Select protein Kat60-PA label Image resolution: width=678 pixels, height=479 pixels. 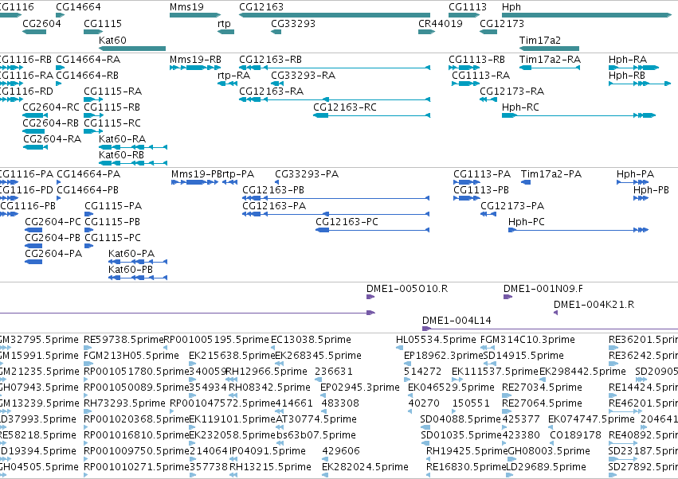tap(131, 253)
